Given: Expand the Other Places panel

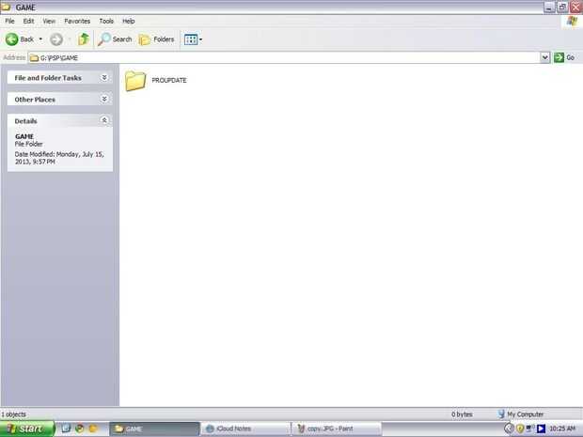Looking at the screenshot, I should pos(104,99).
